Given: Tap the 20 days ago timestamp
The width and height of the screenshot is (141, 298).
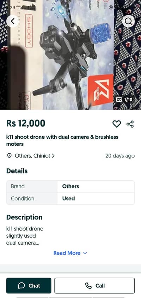Looking at the screenshot, I should pyautogui.click(x=120, y=156).
